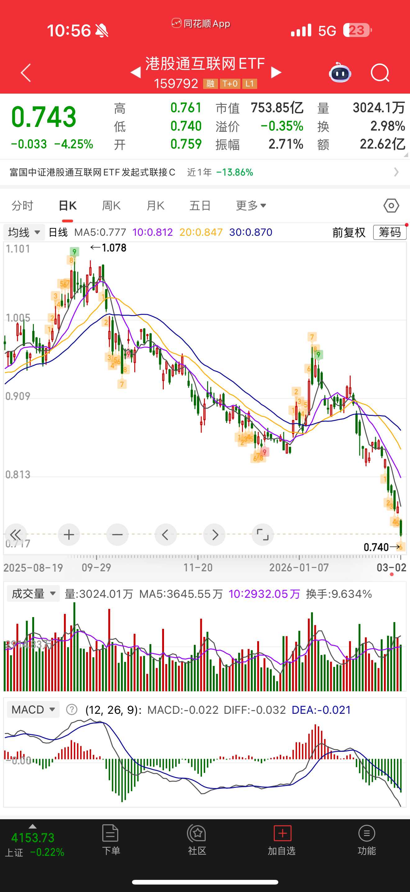Go to next stock with right triangle
Screen dimensions: 410x892
276,72
